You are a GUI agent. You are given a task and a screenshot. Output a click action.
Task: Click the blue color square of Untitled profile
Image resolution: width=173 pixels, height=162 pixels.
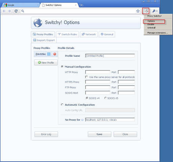click(49, 54)
